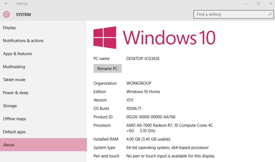Click the Windows 10 logo
Screen dimensions: 275x162
point(154,37)
